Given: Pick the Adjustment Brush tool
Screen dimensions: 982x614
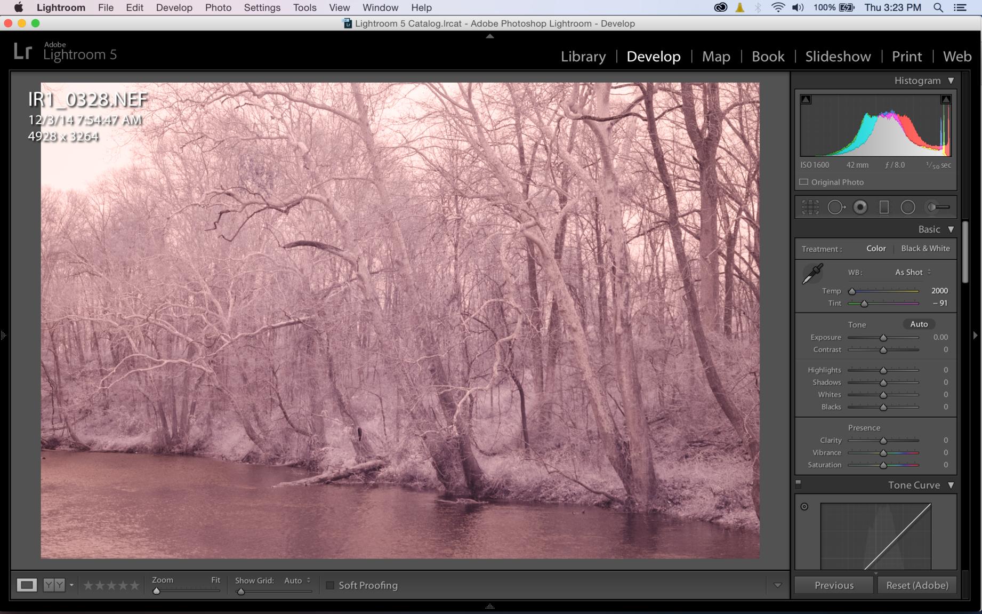Looking at the screenshot, I should click(x=938, y=207).
